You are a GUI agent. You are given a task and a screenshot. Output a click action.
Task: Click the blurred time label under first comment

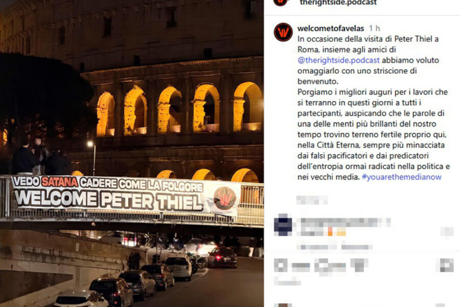(316, 246)
